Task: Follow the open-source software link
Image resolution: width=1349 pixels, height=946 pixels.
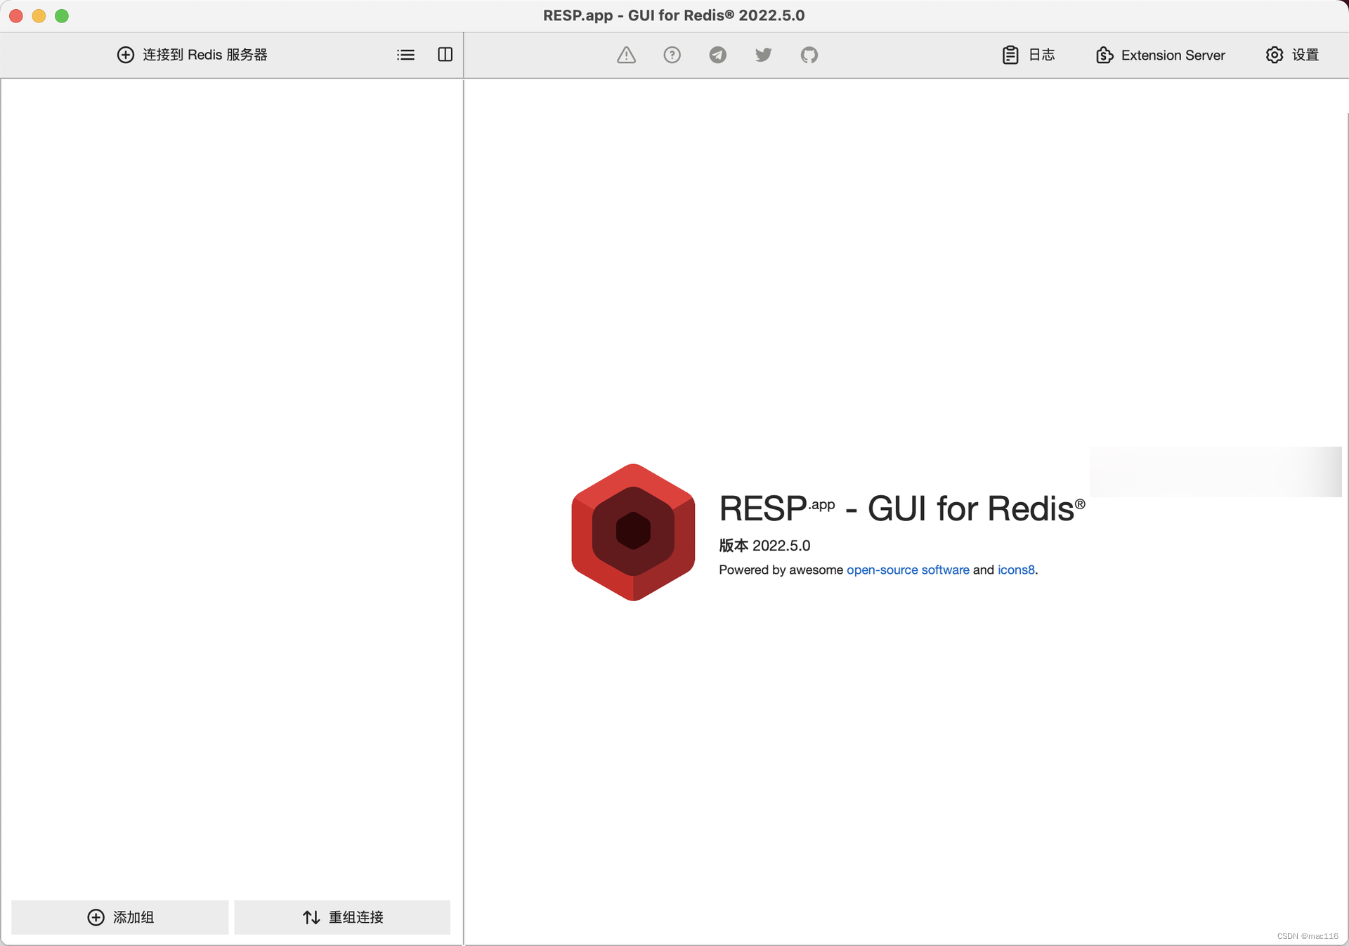Action: 907,570
